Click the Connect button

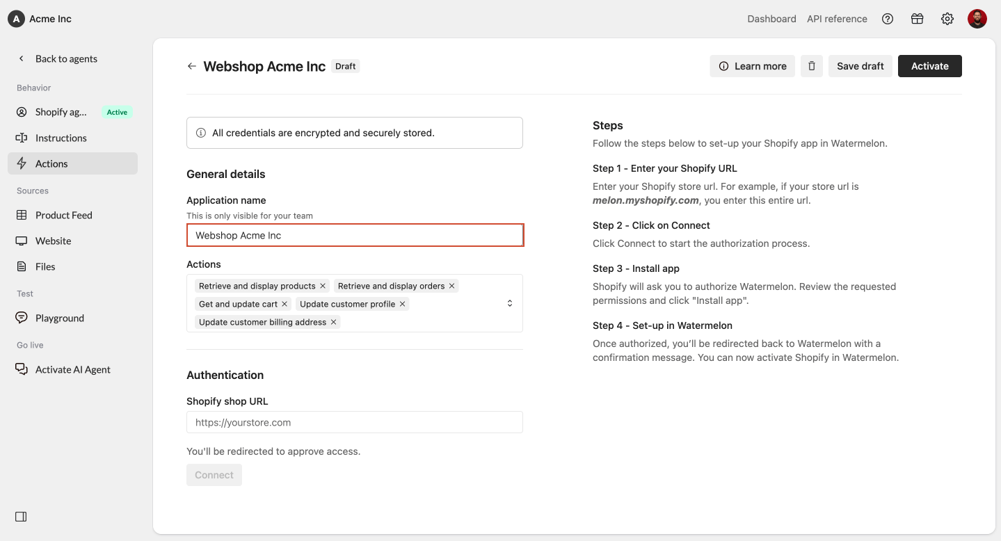214,475
